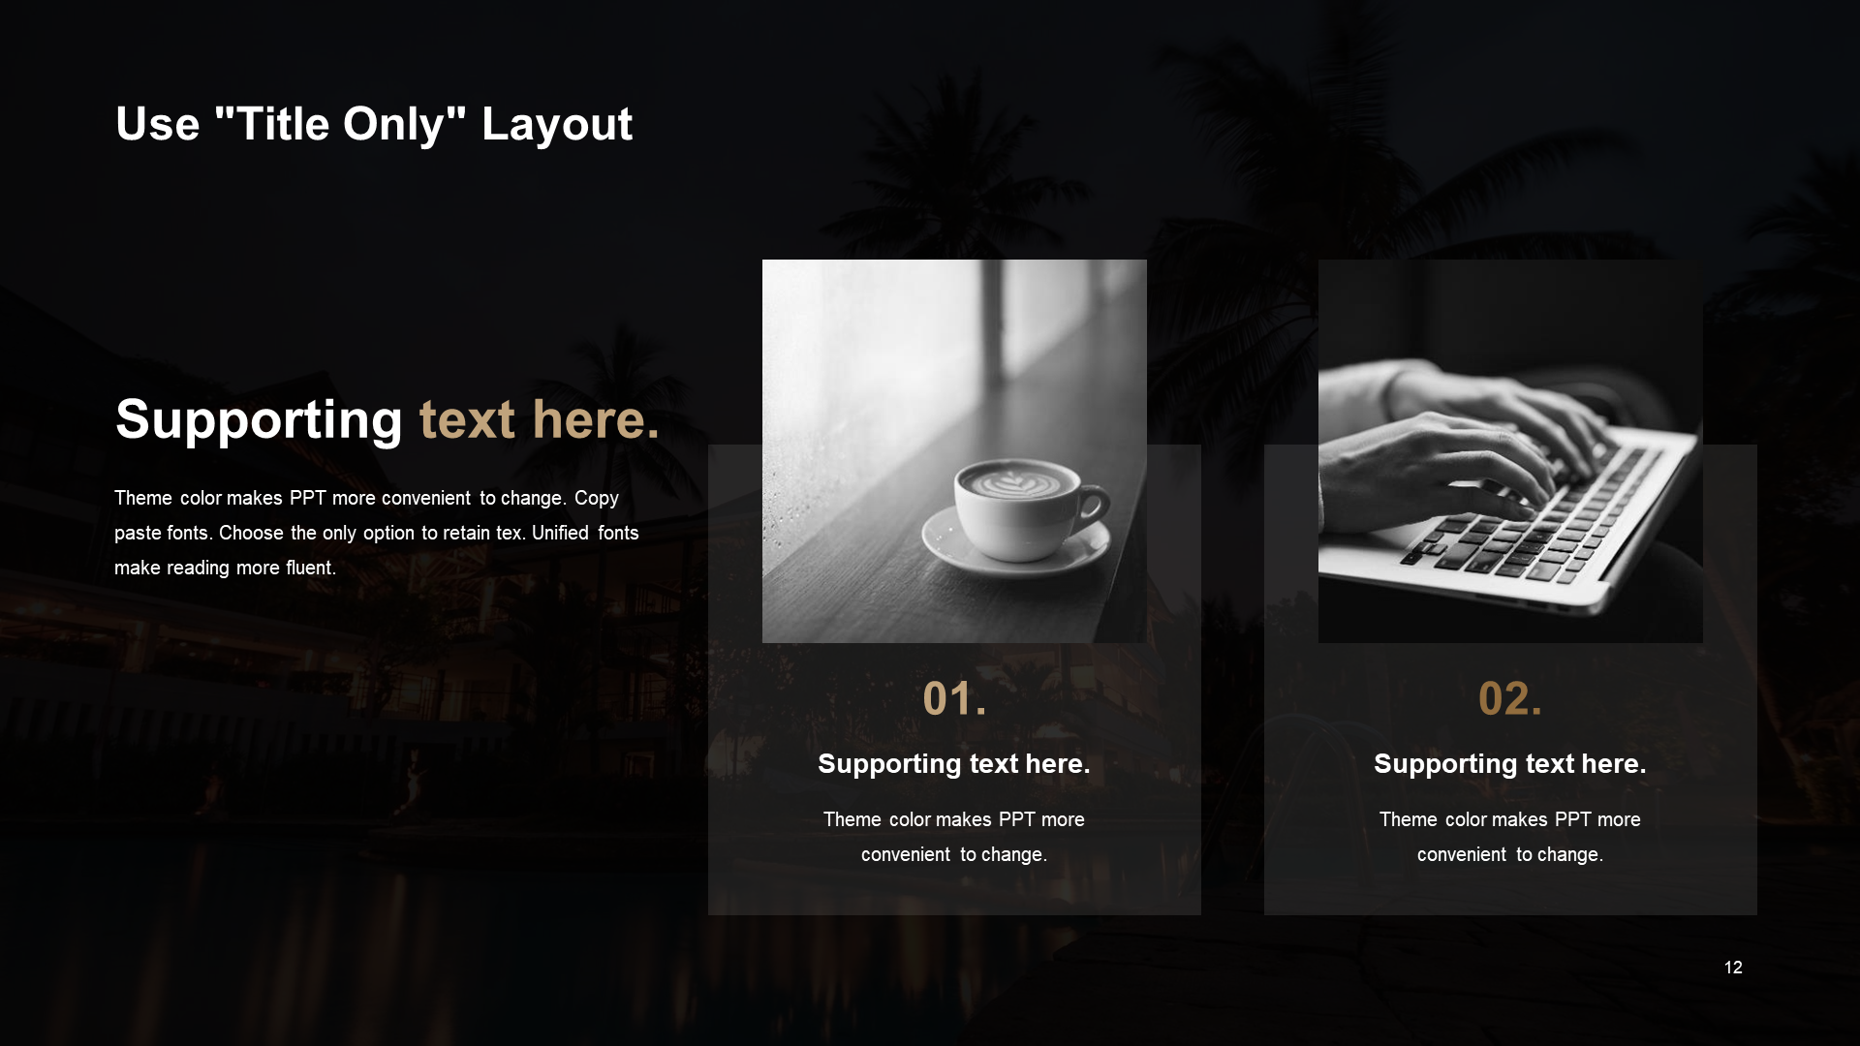Click card 01 'Supporting text here.' label
This screenshot has width=1860, height=1046.
(955, 762)
